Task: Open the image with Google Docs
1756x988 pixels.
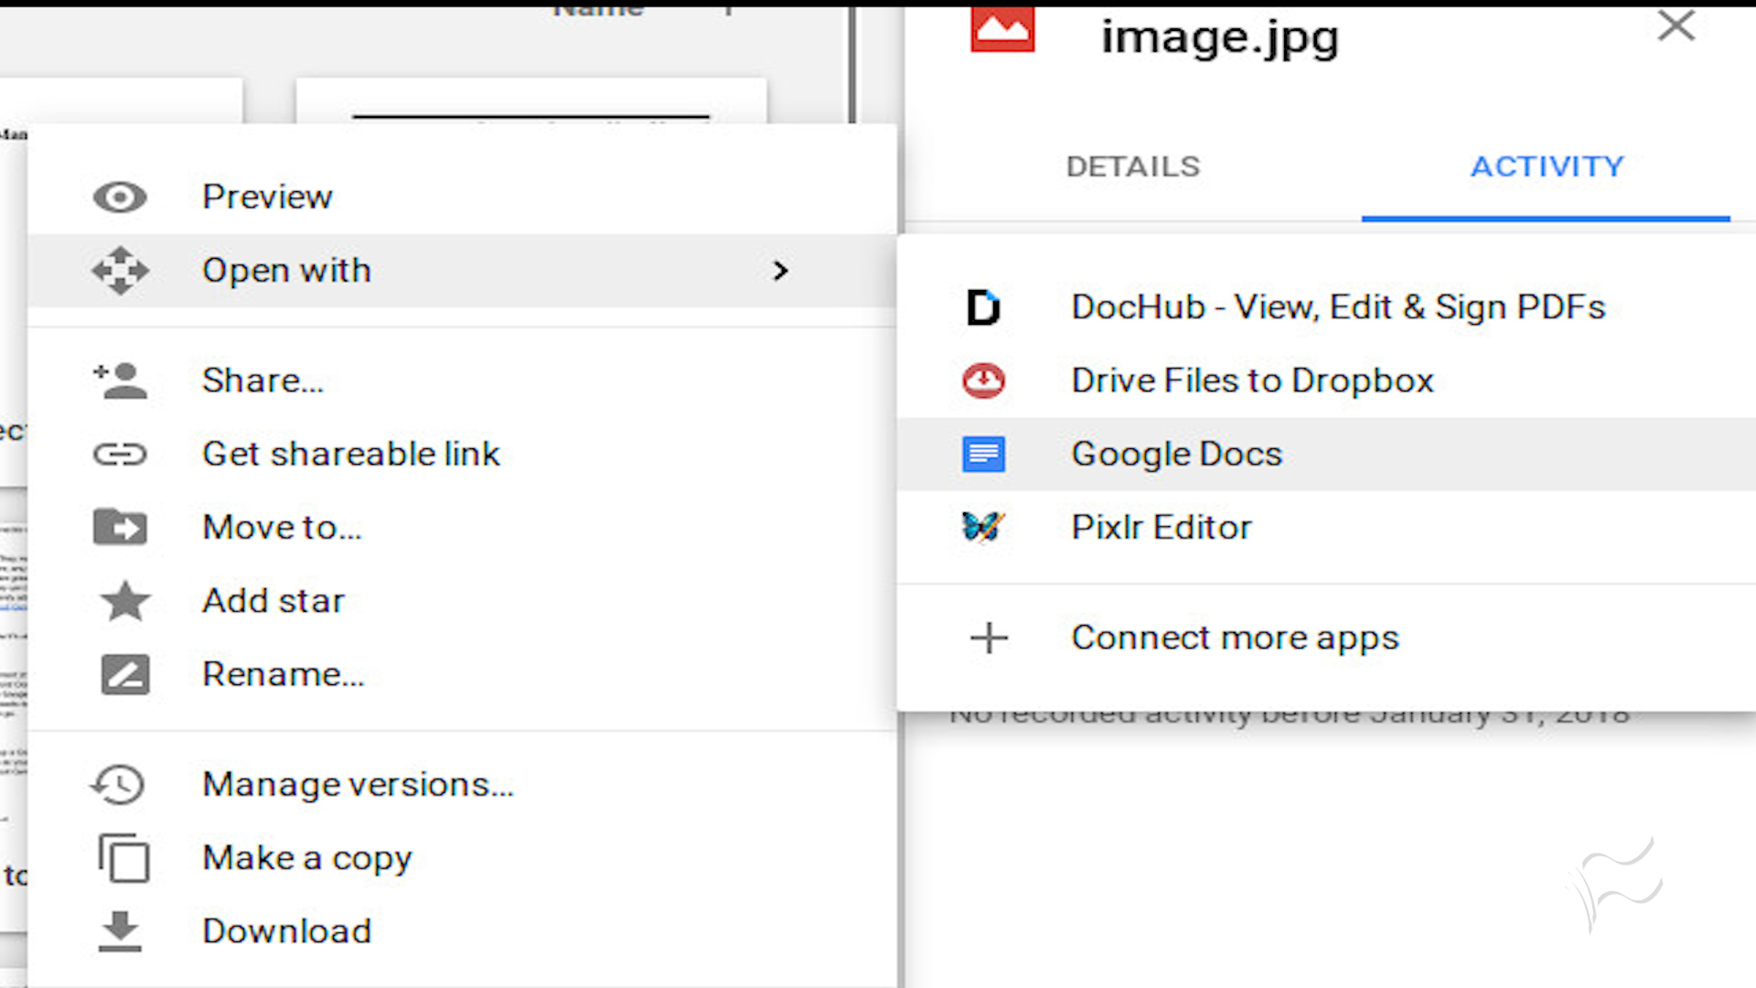Action: (x=1326, y=454)
